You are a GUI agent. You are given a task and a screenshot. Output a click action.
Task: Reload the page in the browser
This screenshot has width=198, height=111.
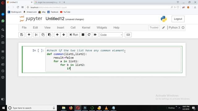(18, 7)
